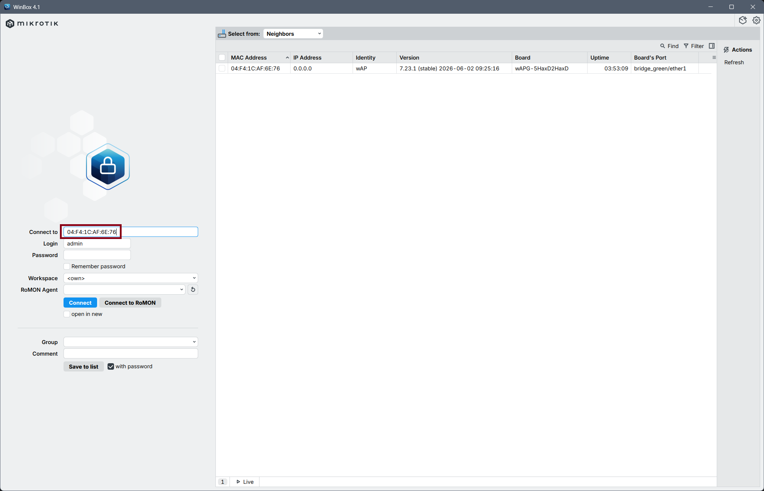Minimize the WinBox window
The width and height of the screenshot is (764, 491).
pos(710,7)
